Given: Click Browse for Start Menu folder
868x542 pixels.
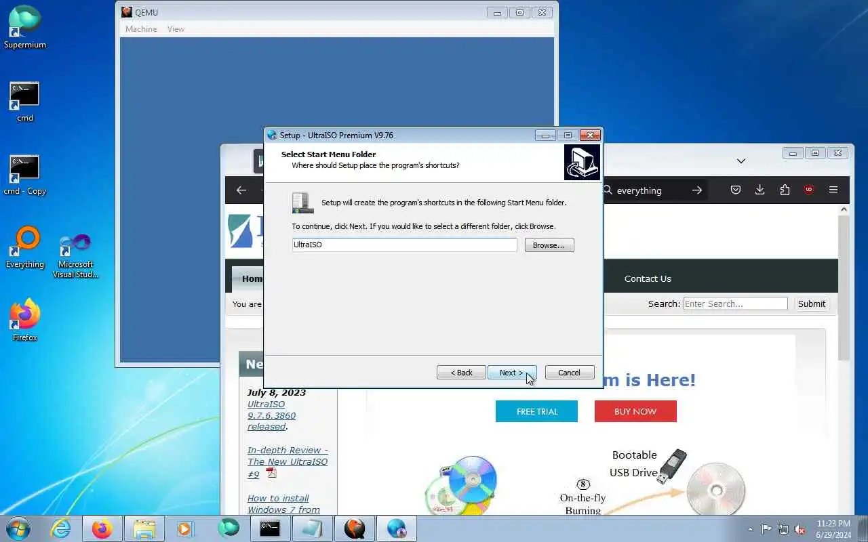Looking at the screenshot, I should [549, 245].
